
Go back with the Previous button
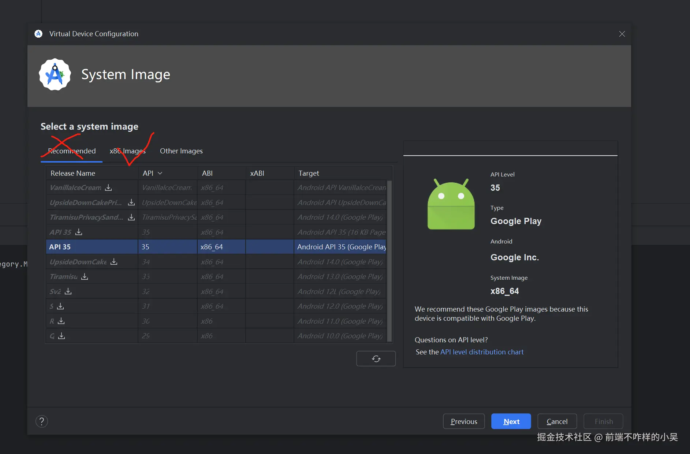[464, 421]
